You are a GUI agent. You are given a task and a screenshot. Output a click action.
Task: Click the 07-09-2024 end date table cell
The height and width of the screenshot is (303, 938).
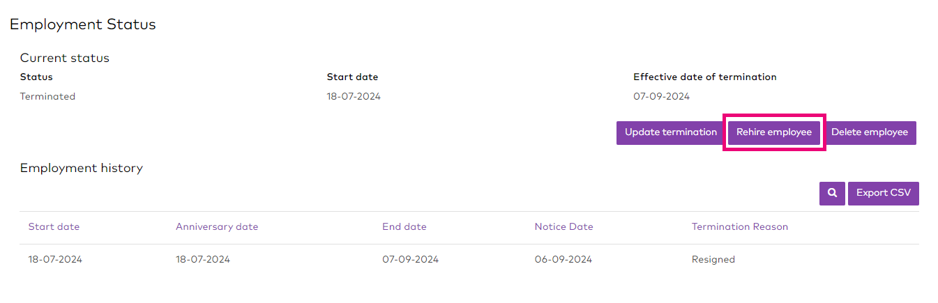(x=410, y=260)
